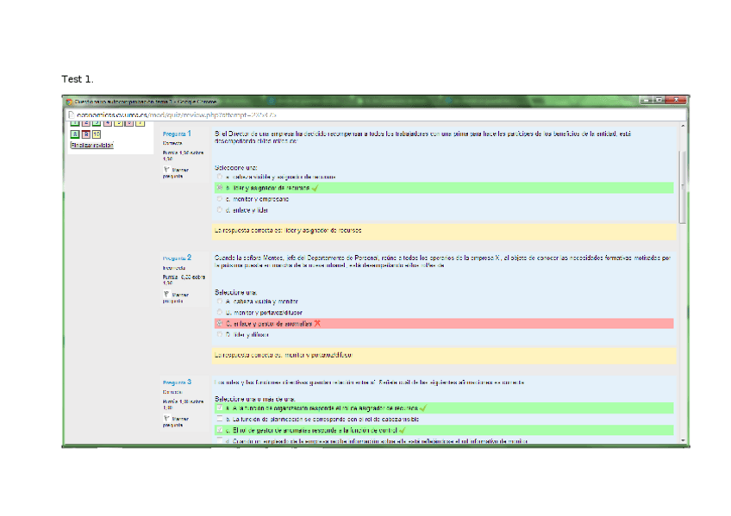Jump to question 5 in the navigation block
Image resolution: width=731 pixels, height=516 pixels.
(119, 122)
